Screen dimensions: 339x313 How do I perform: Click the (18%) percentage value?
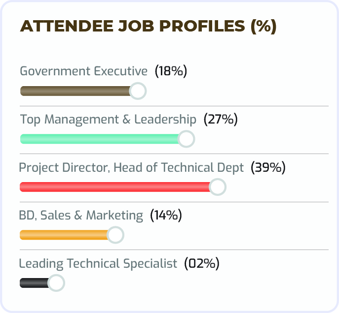[x=171, y=71]
